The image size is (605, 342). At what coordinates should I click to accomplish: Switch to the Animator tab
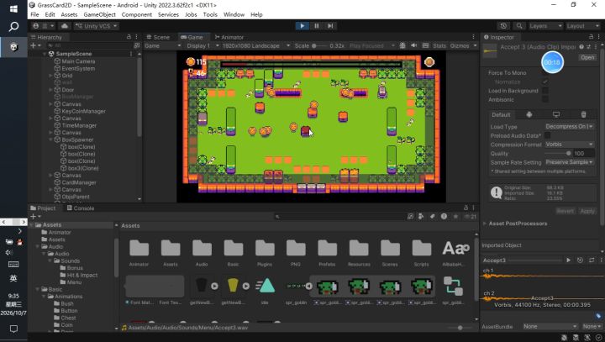[229, 37]
